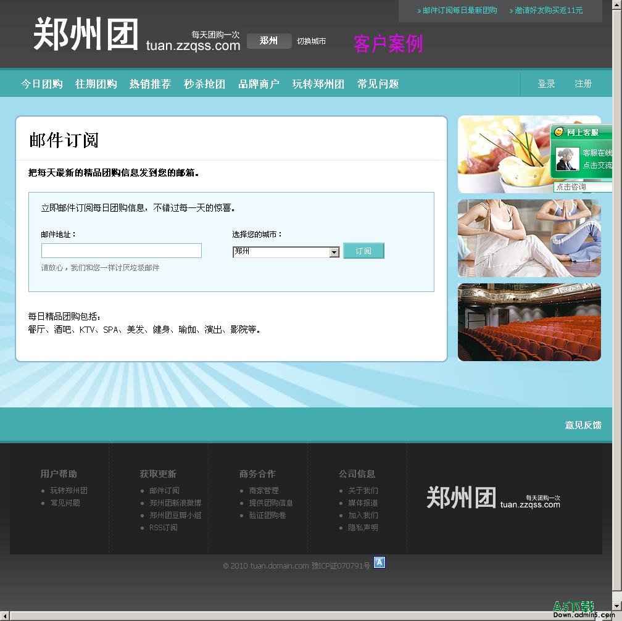Screen dimensions: 622x621
Task: Click the yoga thumbnail image
Action: click(x=529, y=238)
